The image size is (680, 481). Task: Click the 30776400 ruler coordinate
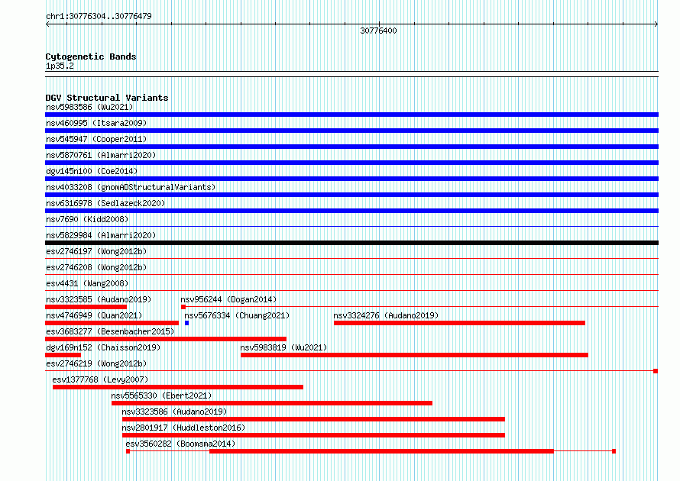pyautogui.click(x=379, y=31)
